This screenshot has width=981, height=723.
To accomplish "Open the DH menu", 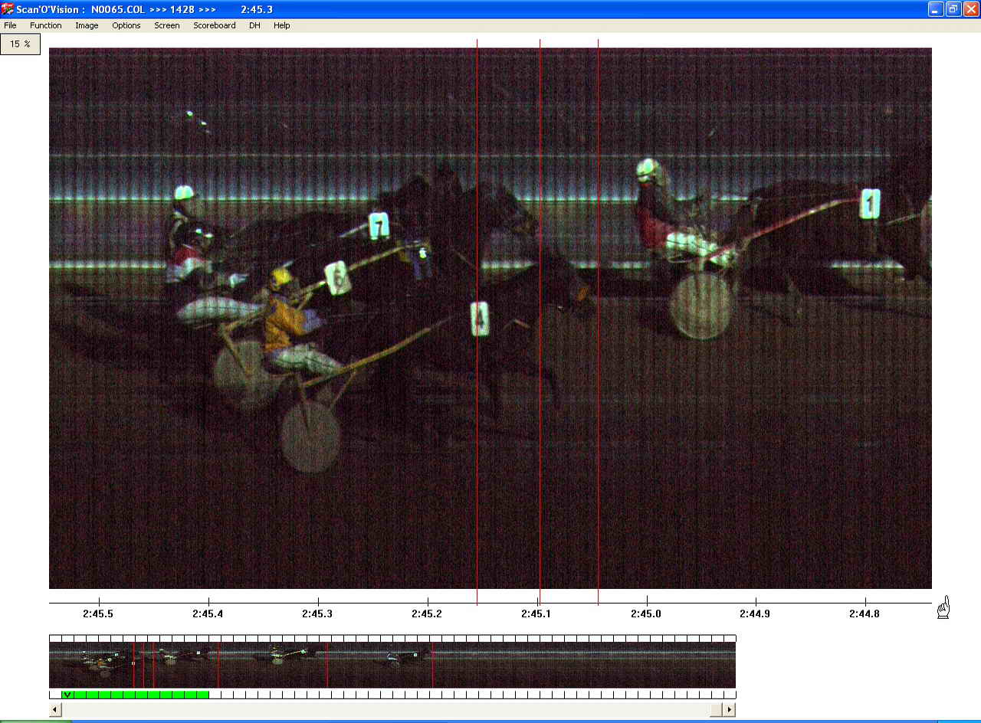I will pos(254,25).
